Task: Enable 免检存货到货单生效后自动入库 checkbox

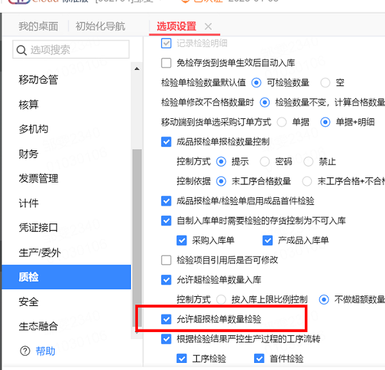Action: (166, 63)
